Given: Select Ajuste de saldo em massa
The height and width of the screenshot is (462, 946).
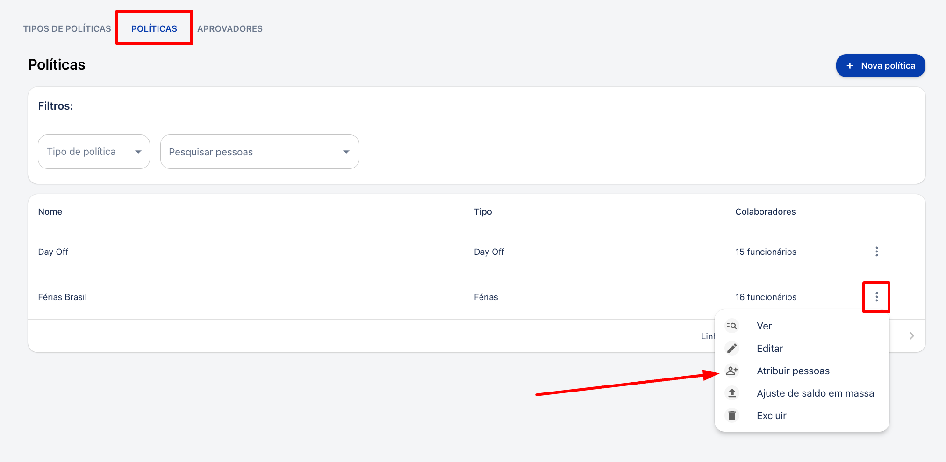Looking at the screenshot, I should (802, 393).
